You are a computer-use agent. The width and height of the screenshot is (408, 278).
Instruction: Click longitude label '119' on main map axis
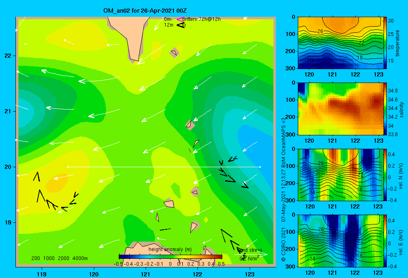pyautogui.click(x=42, y=274)
